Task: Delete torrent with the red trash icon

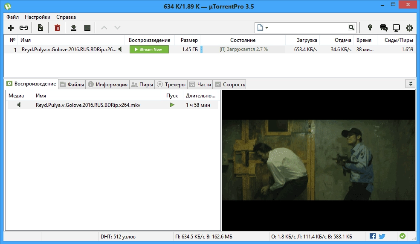Action: tap(57, 28)
